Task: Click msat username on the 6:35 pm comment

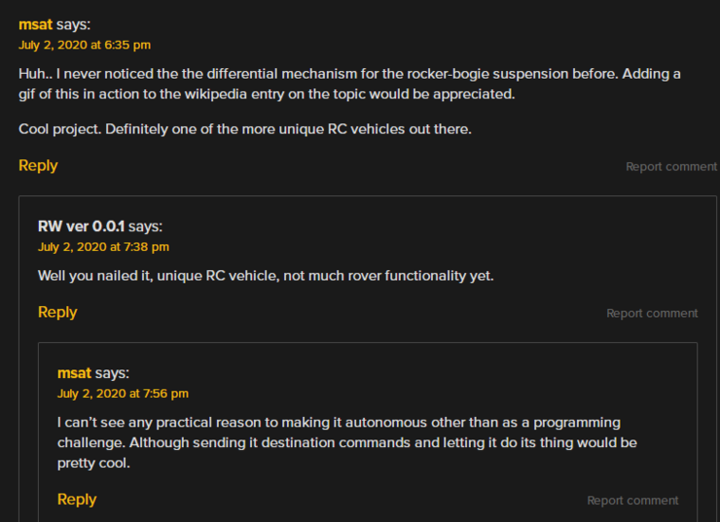Action: pos(35,24)
